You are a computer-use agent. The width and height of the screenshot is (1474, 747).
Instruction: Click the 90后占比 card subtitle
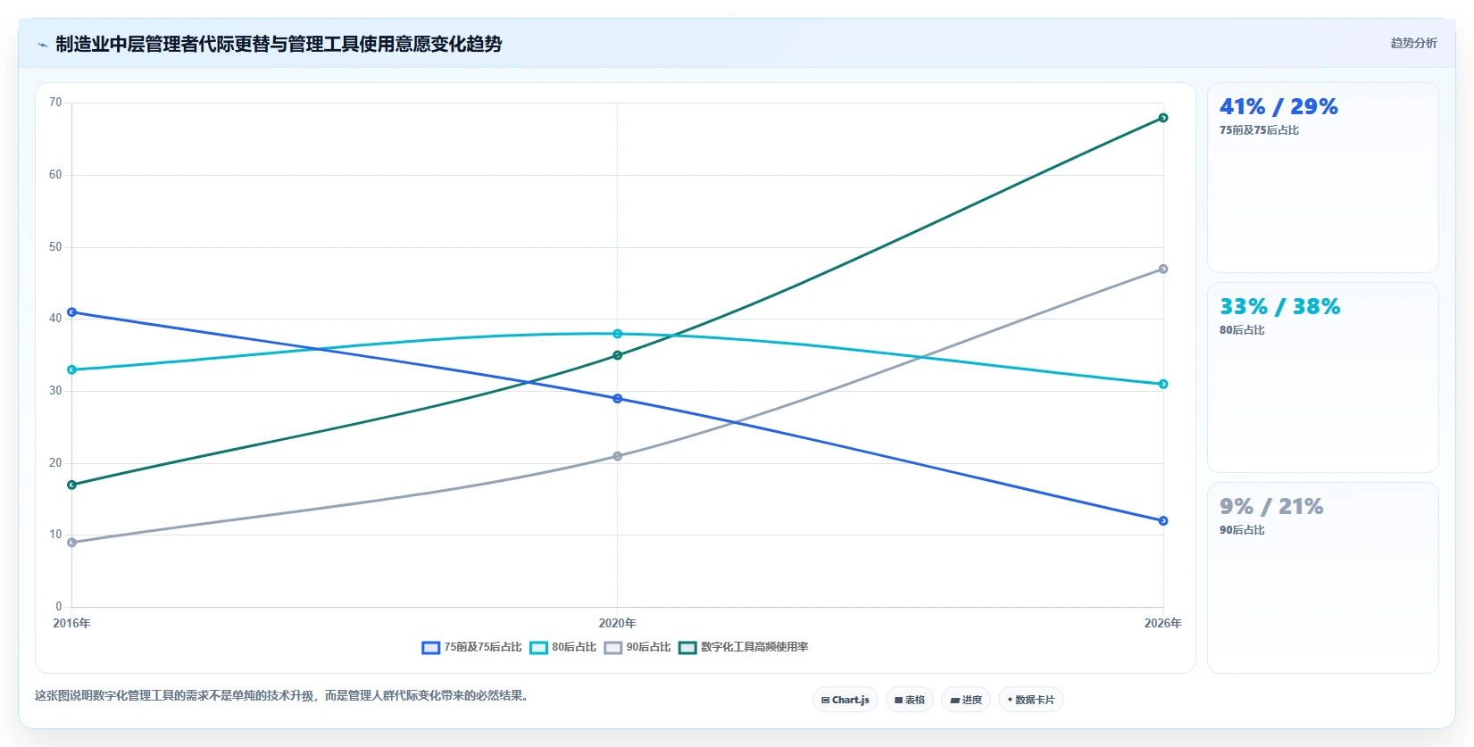[x=1242, y=530]
